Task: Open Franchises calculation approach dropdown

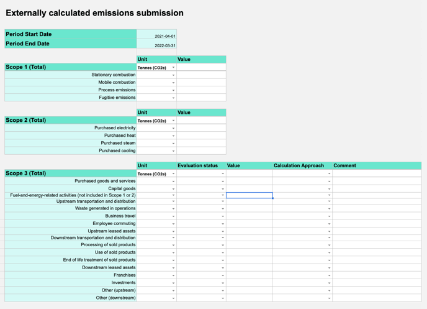Action: [329, 275]
